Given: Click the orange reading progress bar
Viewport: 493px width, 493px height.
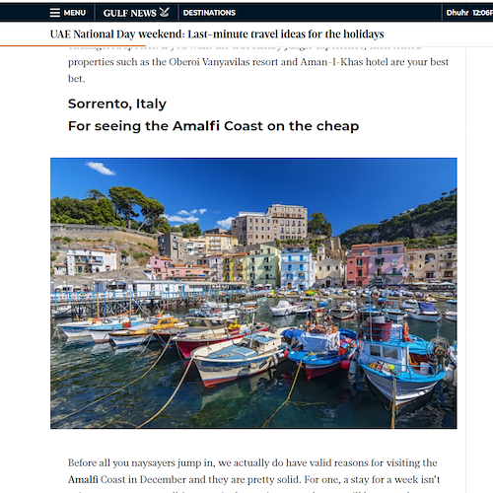Looking at the screenshot, I should tap(73, 45).
